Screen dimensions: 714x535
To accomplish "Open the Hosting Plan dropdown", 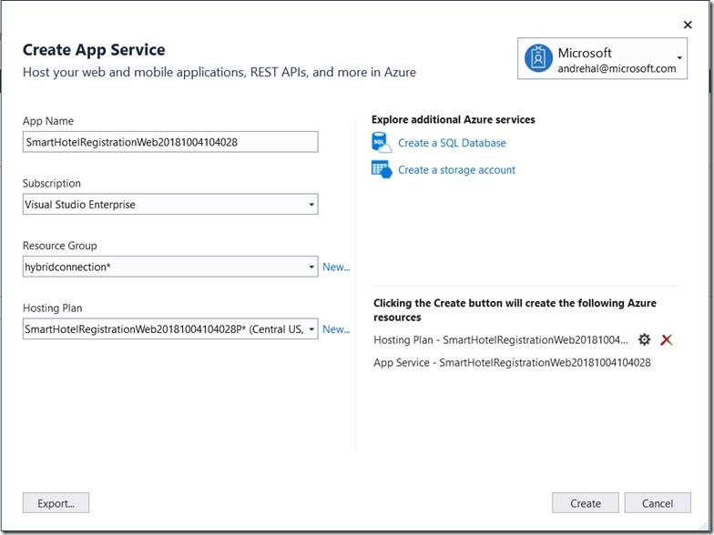I will pos(170,329).
